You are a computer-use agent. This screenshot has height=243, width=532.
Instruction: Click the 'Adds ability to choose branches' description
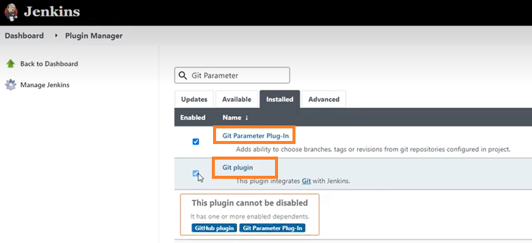point(373,149)
